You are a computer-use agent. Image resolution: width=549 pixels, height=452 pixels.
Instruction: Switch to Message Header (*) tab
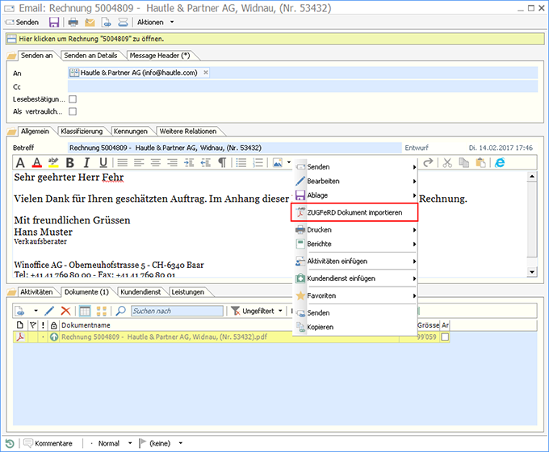pos(160,56)
